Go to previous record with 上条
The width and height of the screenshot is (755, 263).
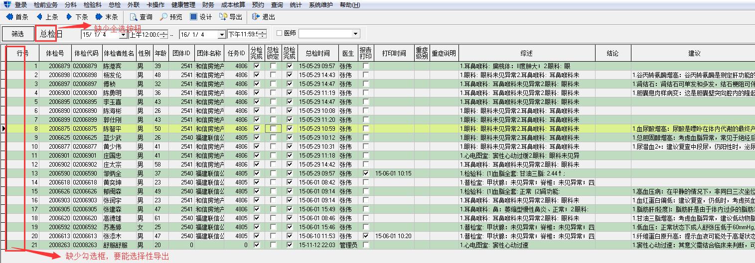point(39,17)
